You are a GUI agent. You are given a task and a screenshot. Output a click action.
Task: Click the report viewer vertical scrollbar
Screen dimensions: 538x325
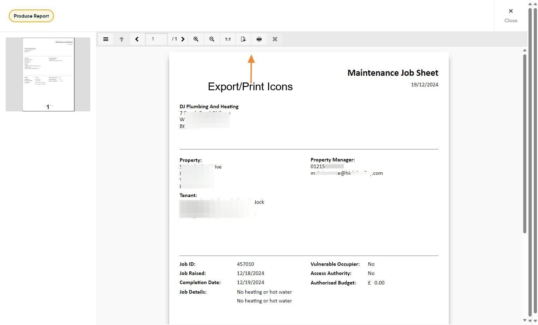(x=525, y=143)
